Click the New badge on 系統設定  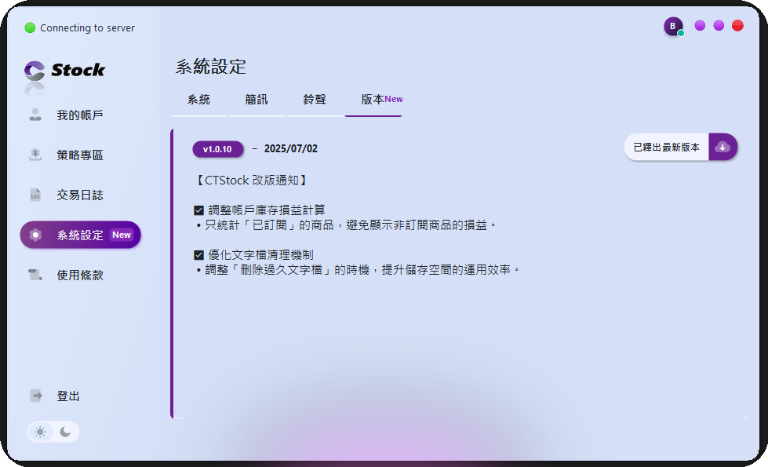122,235
